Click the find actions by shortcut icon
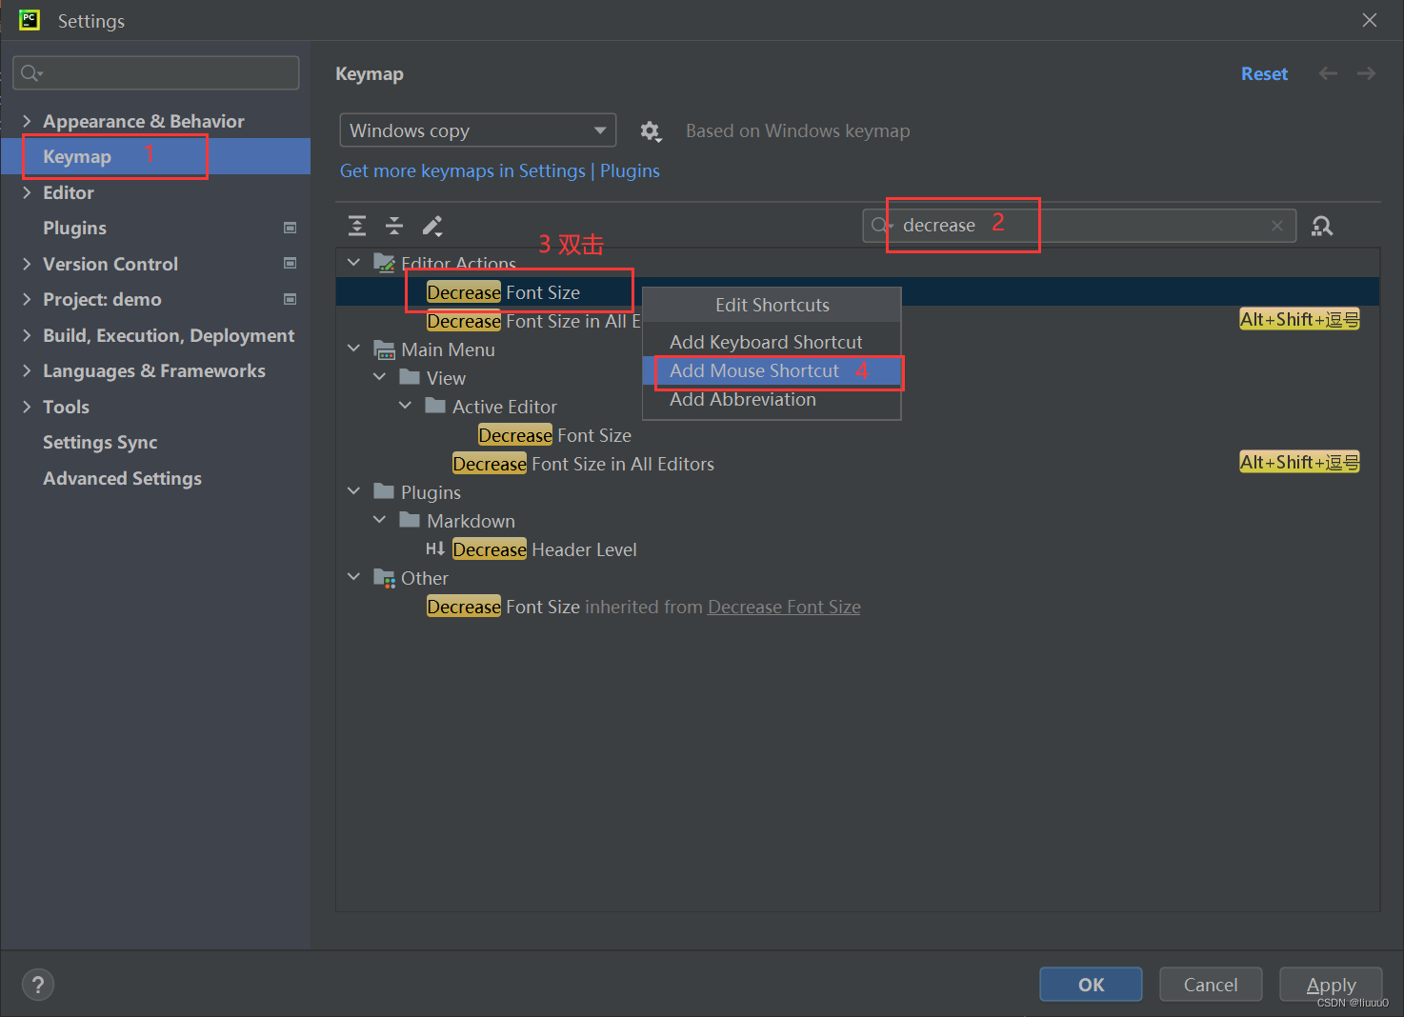This screenshot has height=1017, width=1404. point(1322,226)
